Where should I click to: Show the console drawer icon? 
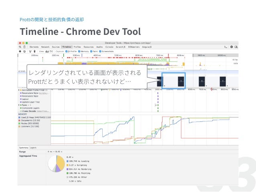226,47
